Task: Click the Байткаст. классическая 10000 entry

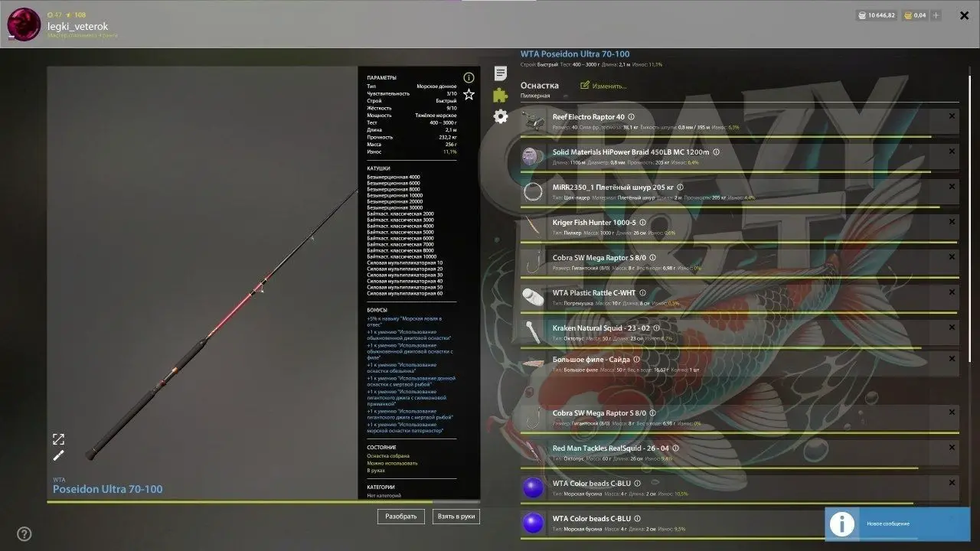Action: tap(402, 256)
